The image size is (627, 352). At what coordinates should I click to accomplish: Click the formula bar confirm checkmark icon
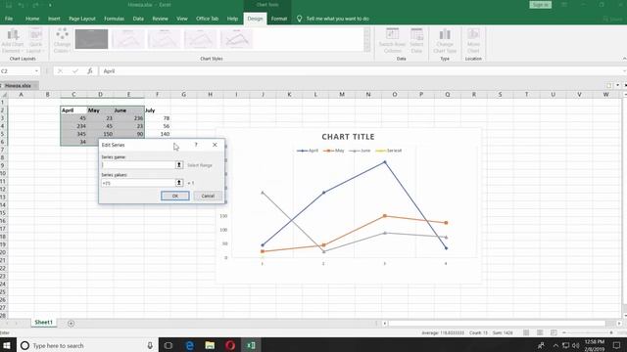pyautogui.click(x=75, y=71)
